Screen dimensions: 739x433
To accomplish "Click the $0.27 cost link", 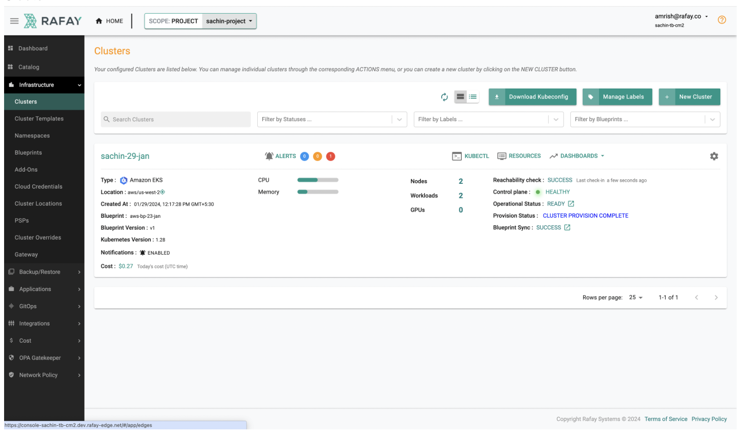I will [x=126, y=266].
